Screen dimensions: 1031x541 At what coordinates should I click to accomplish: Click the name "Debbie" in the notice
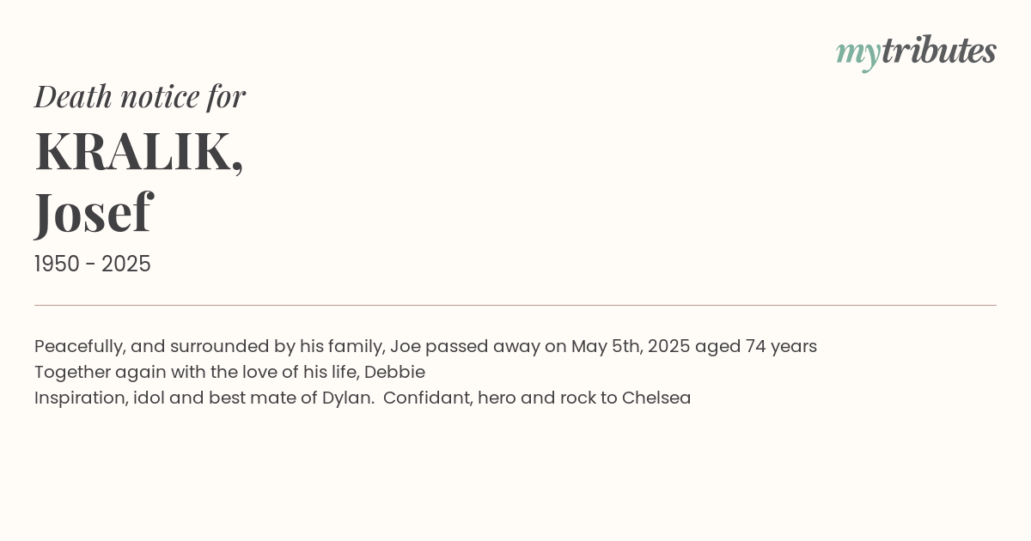tap(394, 373)
